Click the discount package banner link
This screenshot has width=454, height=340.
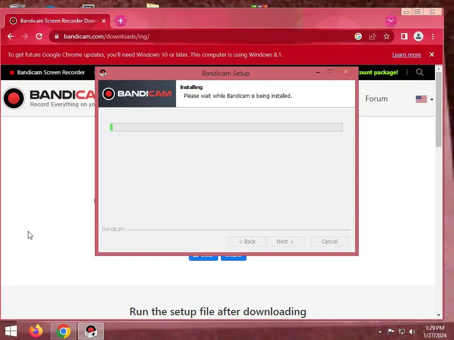pos(378,72)
